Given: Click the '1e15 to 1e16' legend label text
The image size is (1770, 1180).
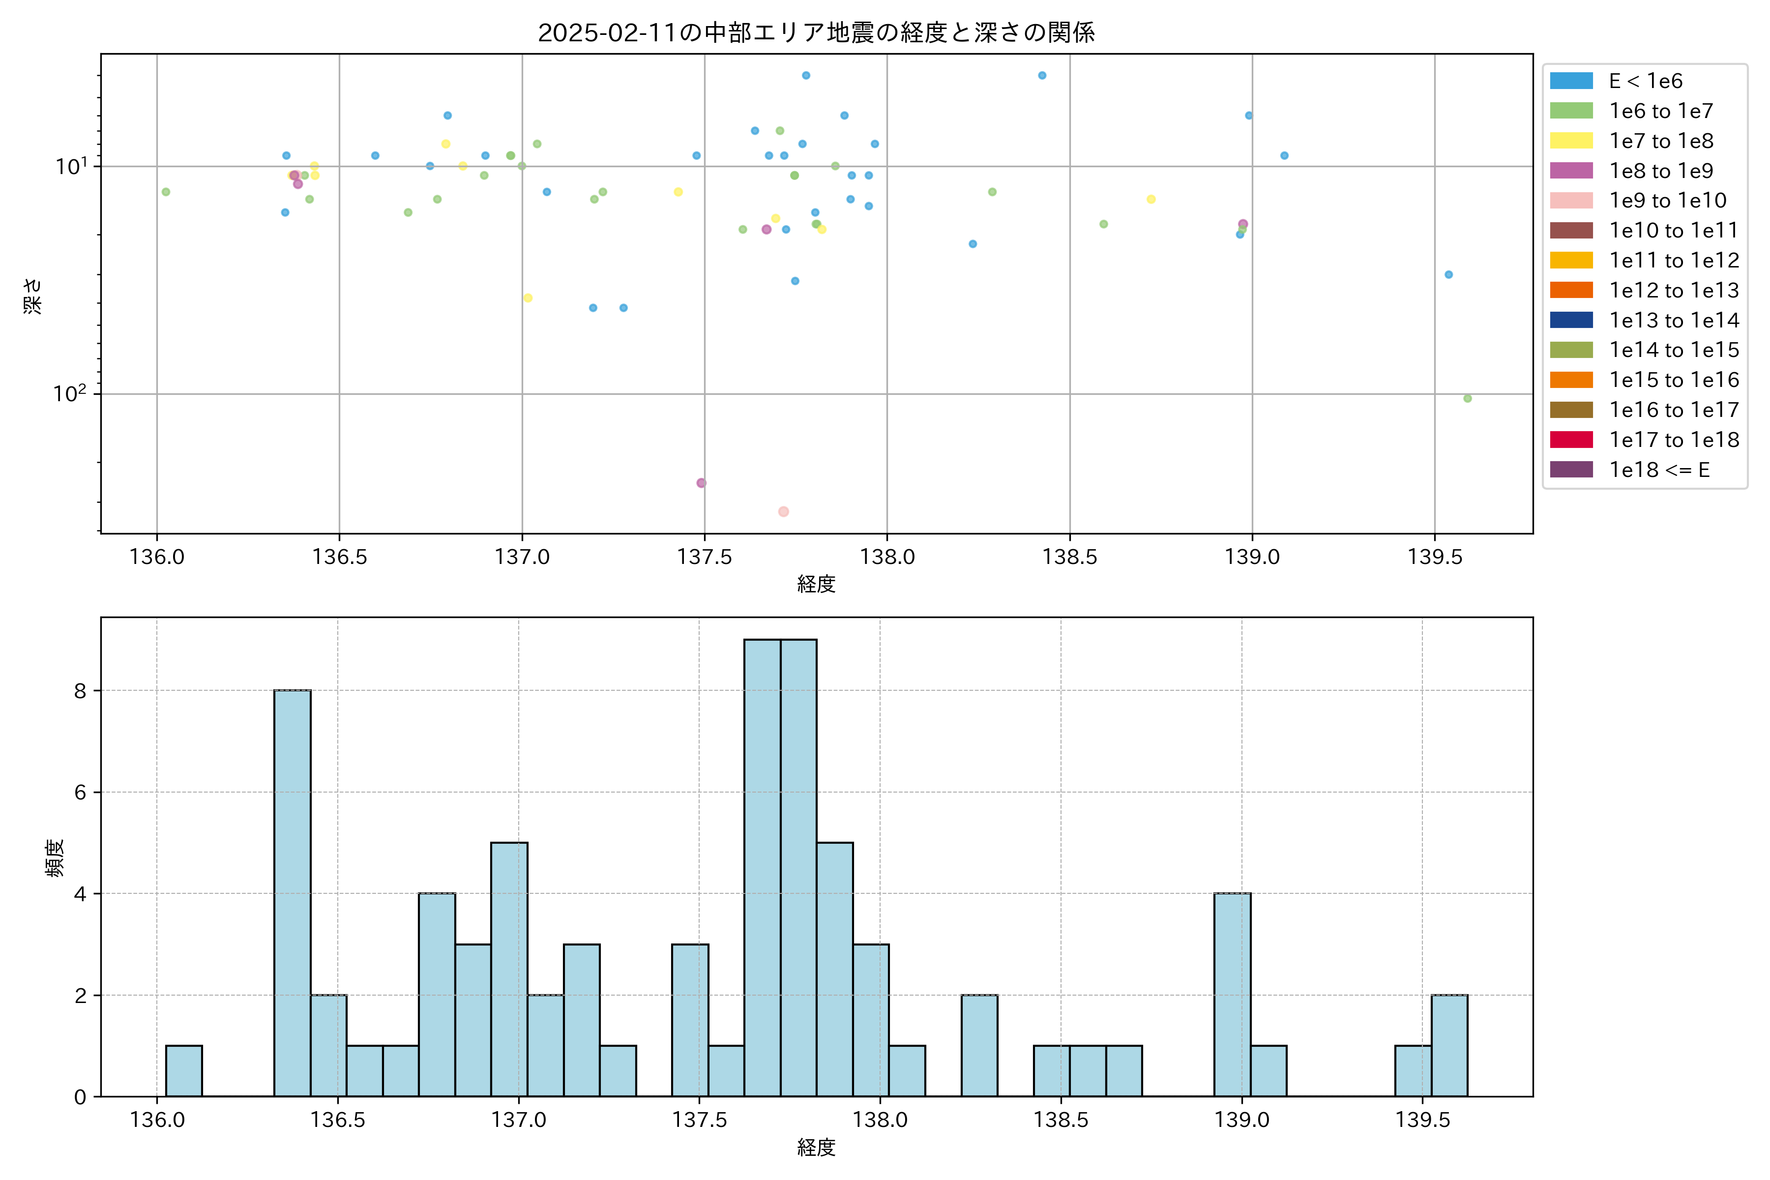Looking at the screenshot, I should click(1674, 380).
